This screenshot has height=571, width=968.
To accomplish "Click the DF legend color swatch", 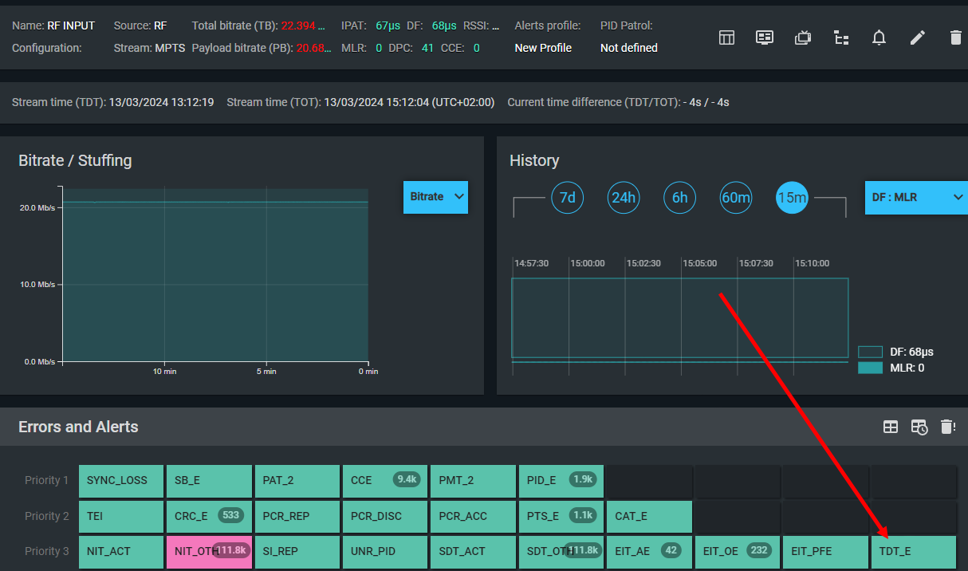I will (870, 352).
